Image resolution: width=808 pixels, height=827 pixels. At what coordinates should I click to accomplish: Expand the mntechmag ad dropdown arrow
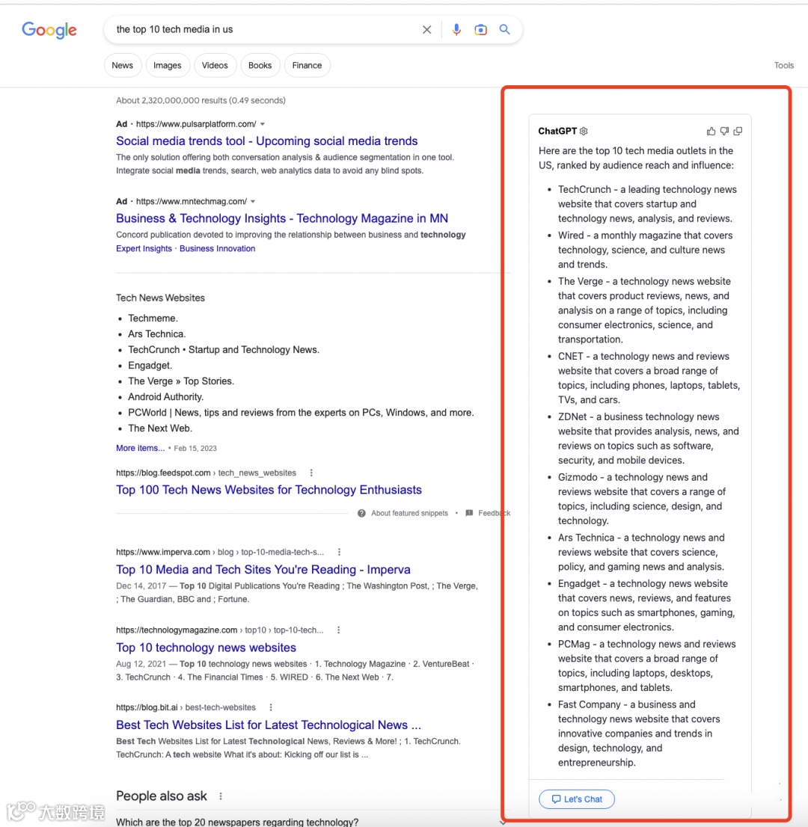(x=253, y=201)
